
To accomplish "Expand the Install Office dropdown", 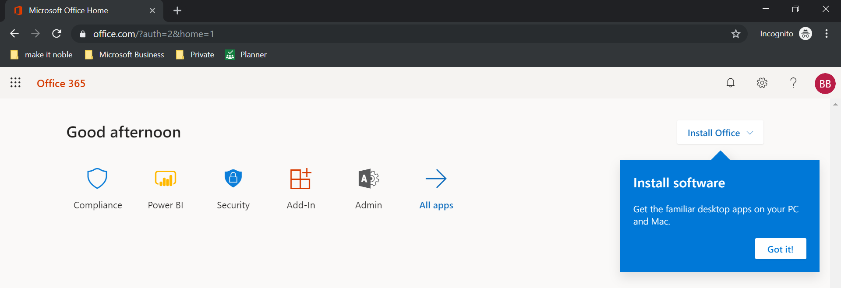I will tap(720, 133).
